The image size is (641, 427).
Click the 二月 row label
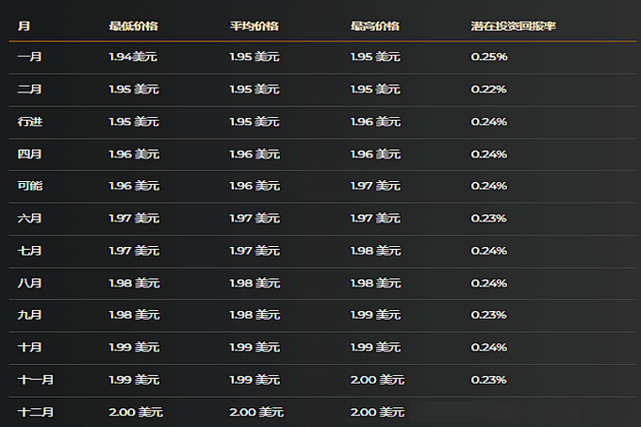pyautogui.click(x=29, y=90)
